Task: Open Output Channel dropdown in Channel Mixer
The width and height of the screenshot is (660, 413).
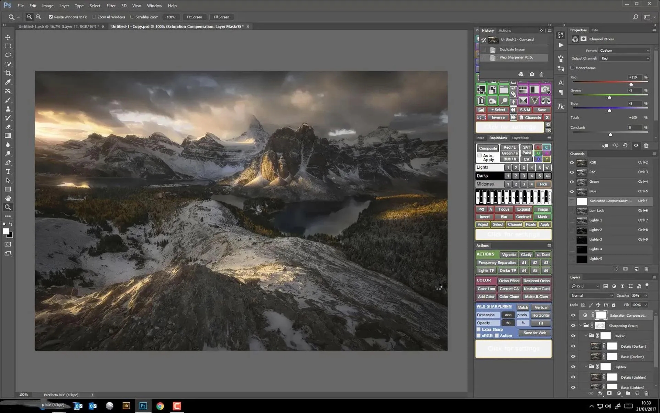Action: (624, 58)
